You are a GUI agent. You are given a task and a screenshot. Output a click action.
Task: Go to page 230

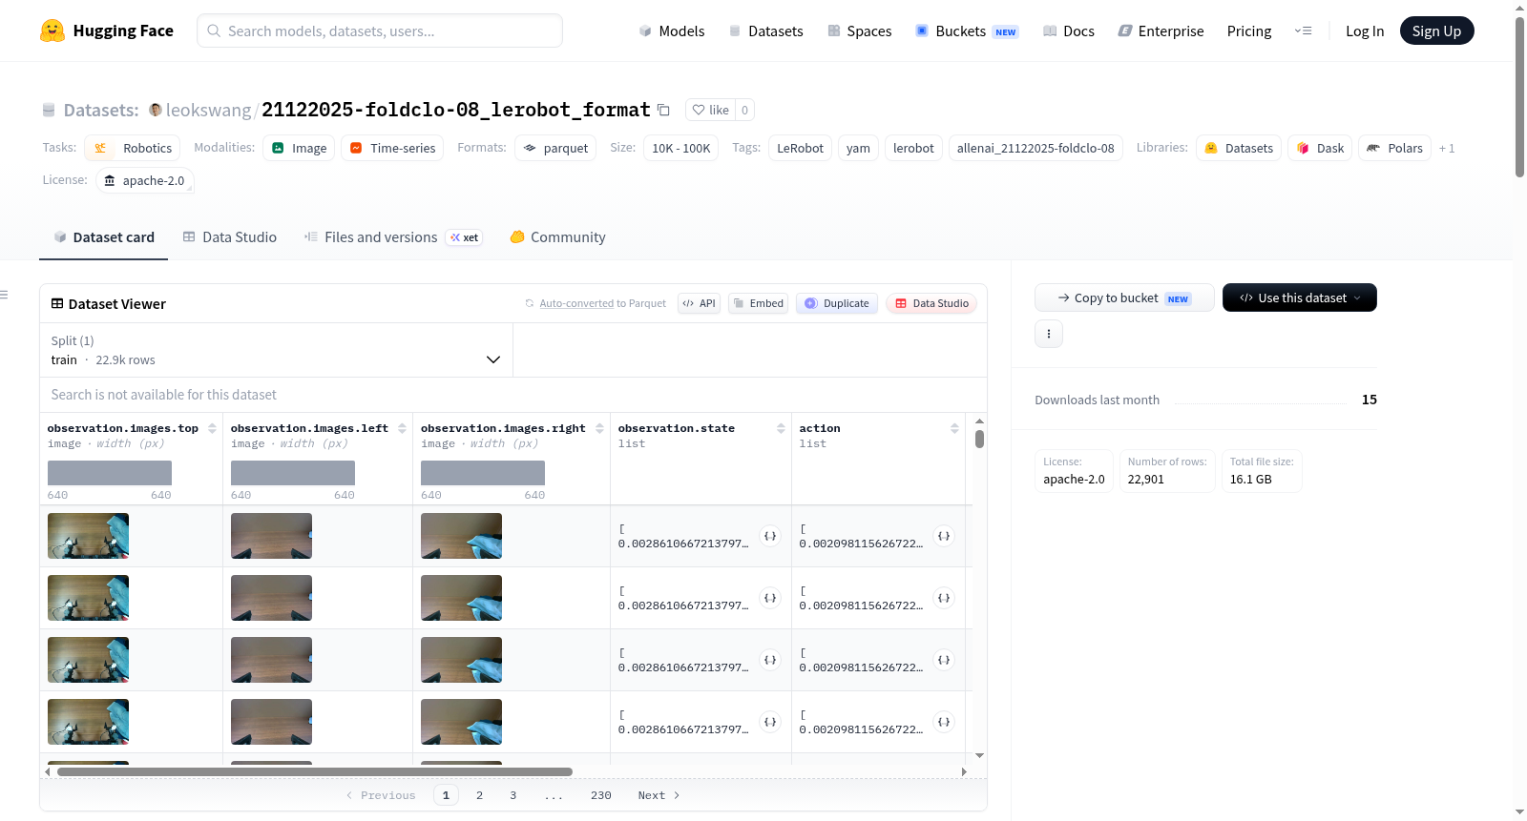(601, 795)
